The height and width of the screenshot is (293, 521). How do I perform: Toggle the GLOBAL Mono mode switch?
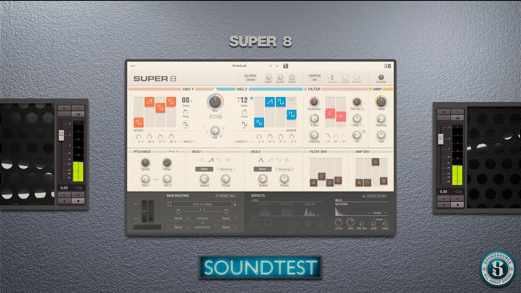[251, 80]
